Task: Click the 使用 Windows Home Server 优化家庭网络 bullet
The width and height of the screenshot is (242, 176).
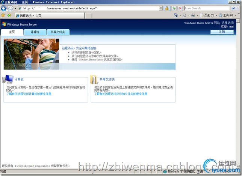Action: [x=97, y=60]
